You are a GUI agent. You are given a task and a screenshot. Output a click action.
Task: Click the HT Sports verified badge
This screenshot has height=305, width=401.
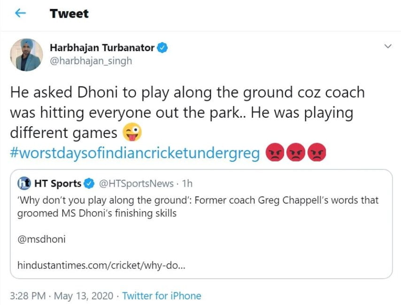[89, 183]
